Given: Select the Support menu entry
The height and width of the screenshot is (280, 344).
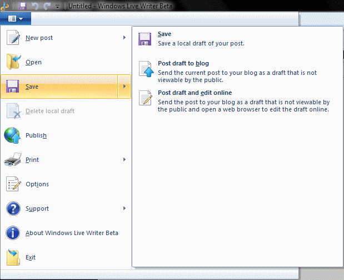Looking at the screenshot, I should pos(66,208).
